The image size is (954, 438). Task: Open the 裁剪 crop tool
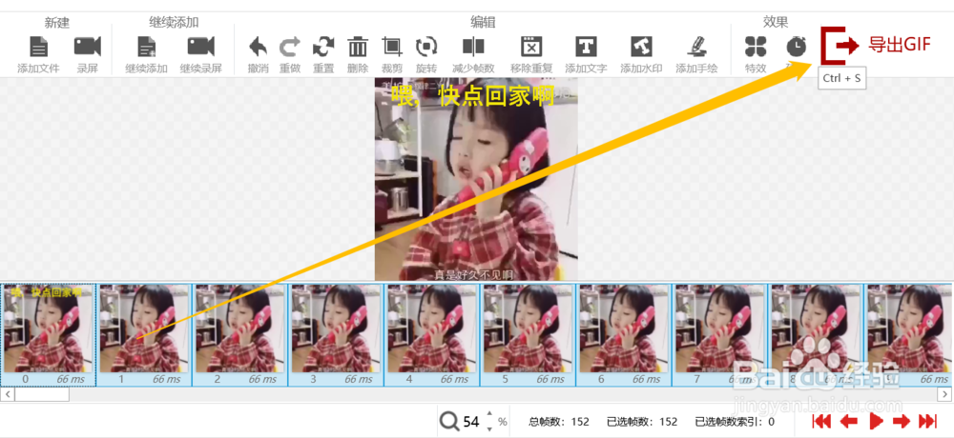point(392,47)
